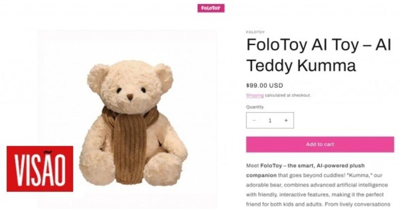
Task: Click the 'adorable bear' description line
Action: pos(317,185)
